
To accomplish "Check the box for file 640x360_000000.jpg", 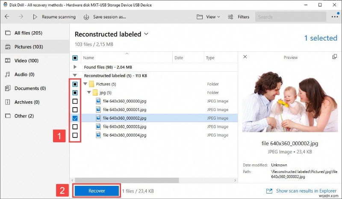I will 75,101.
